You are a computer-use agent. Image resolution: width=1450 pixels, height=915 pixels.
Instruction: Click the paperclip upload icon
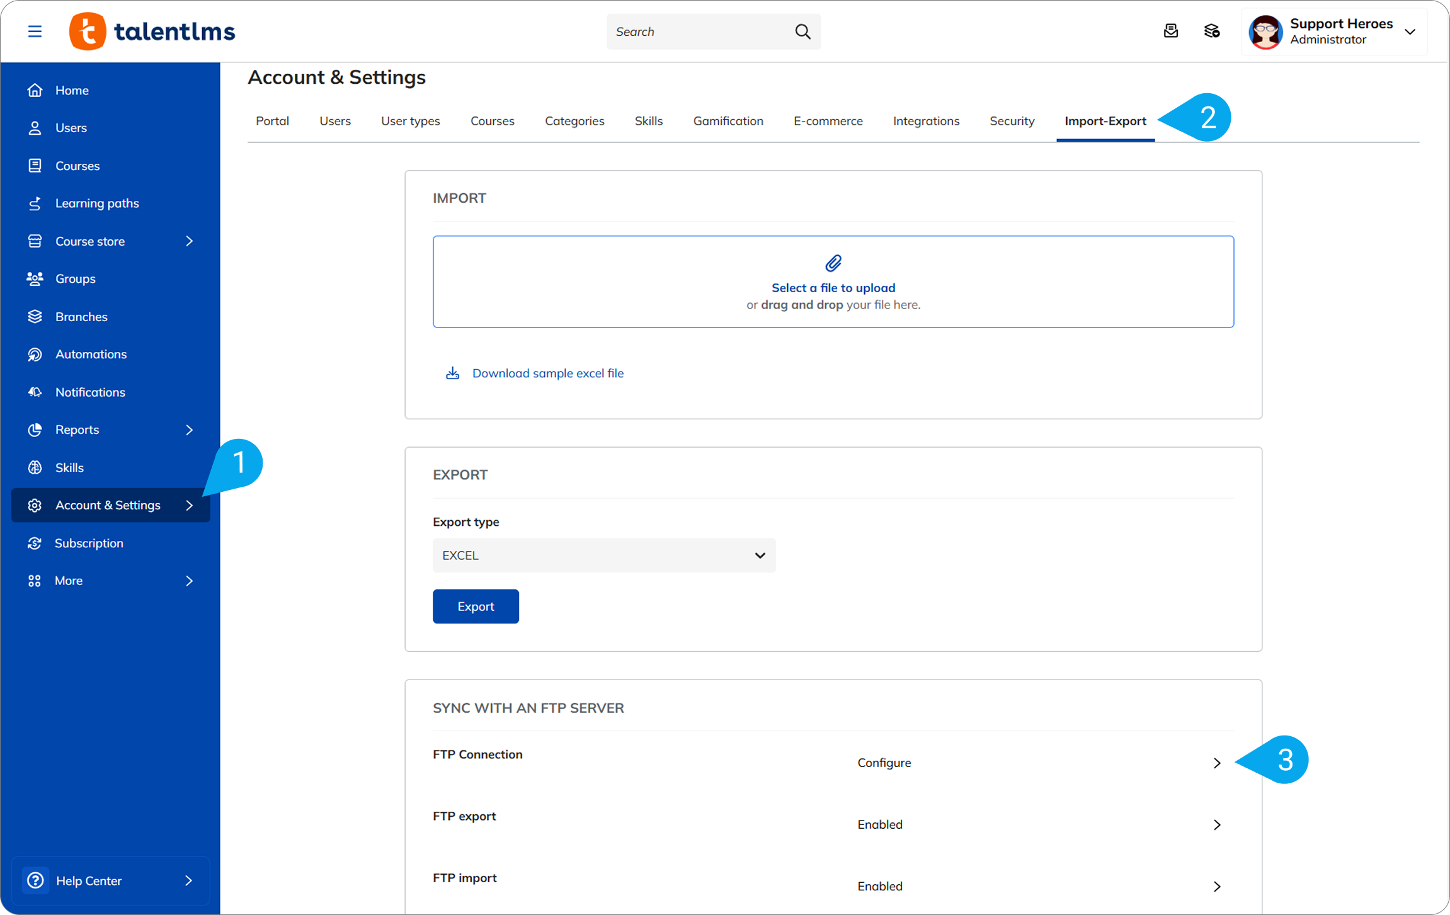click(833, 263)
